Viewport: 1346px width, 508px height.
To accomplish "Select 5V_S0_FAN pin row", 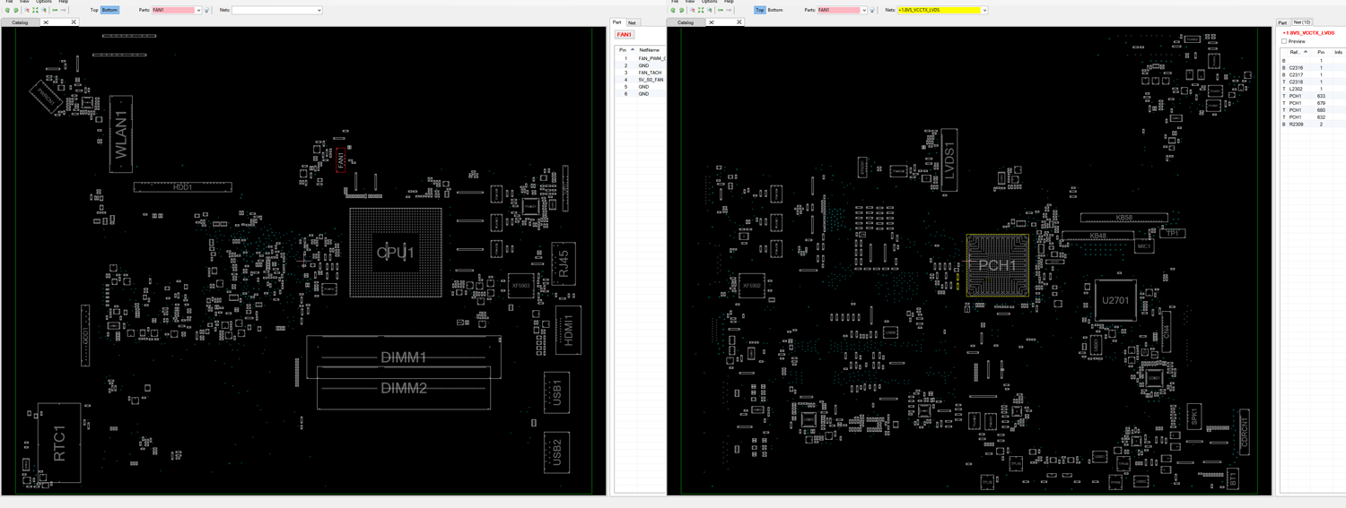I will (641, 80).
